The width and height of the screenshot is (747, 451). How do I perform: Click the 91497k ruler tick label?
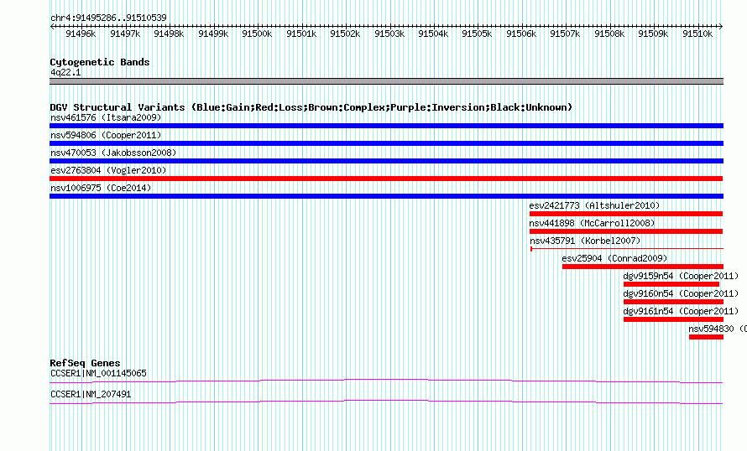pyautogui.click(x=125, y=34)
